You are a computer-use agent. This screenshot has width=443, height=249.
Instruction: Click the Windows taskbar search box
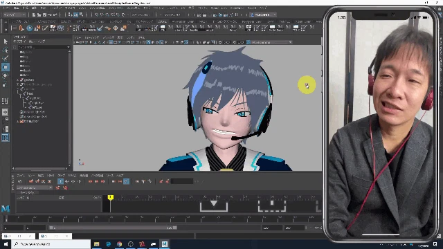pos(51,244)
